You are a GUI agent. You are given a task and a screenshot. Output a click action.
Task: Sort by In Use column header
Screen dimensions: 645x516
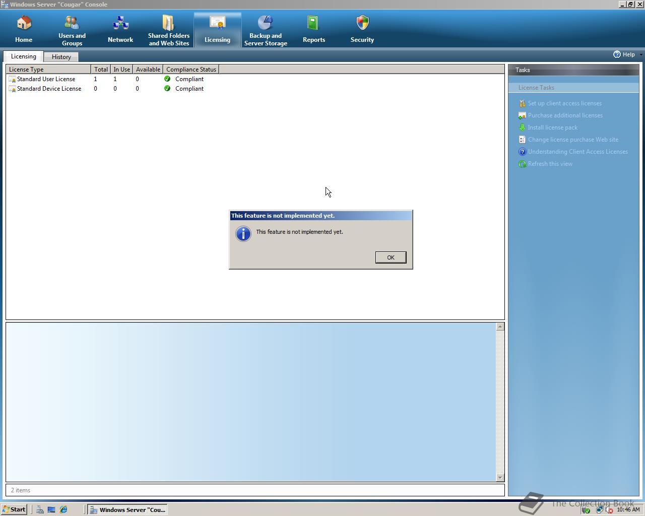tap(121, 70)
